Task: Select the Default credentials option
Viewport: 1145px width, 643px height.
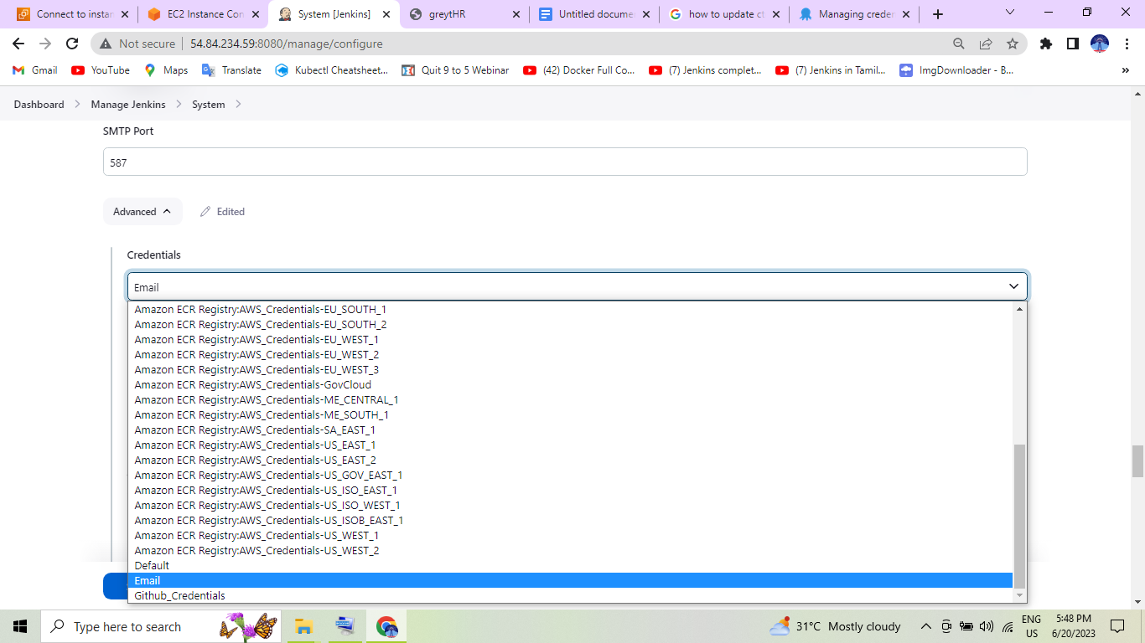Action: pyautogui.click(x=570, y=566)
